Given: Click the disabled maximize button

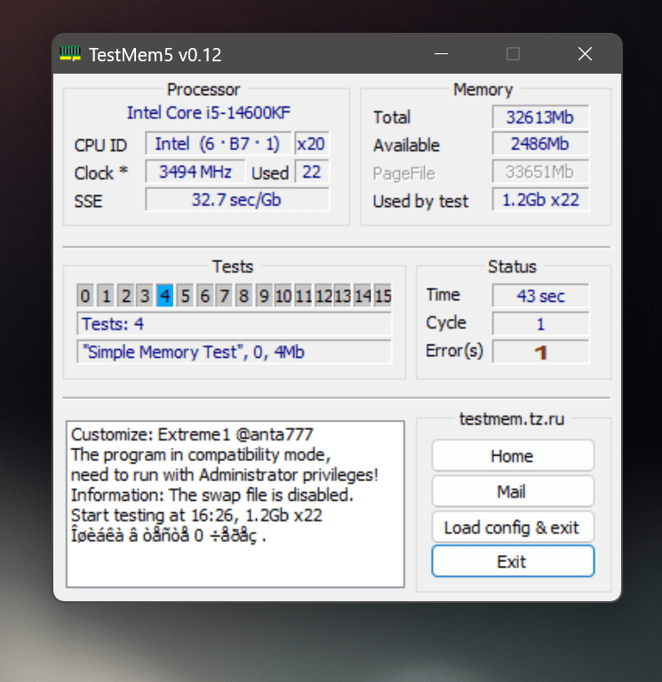Looking at the screenshot, I should click(513, 54).
